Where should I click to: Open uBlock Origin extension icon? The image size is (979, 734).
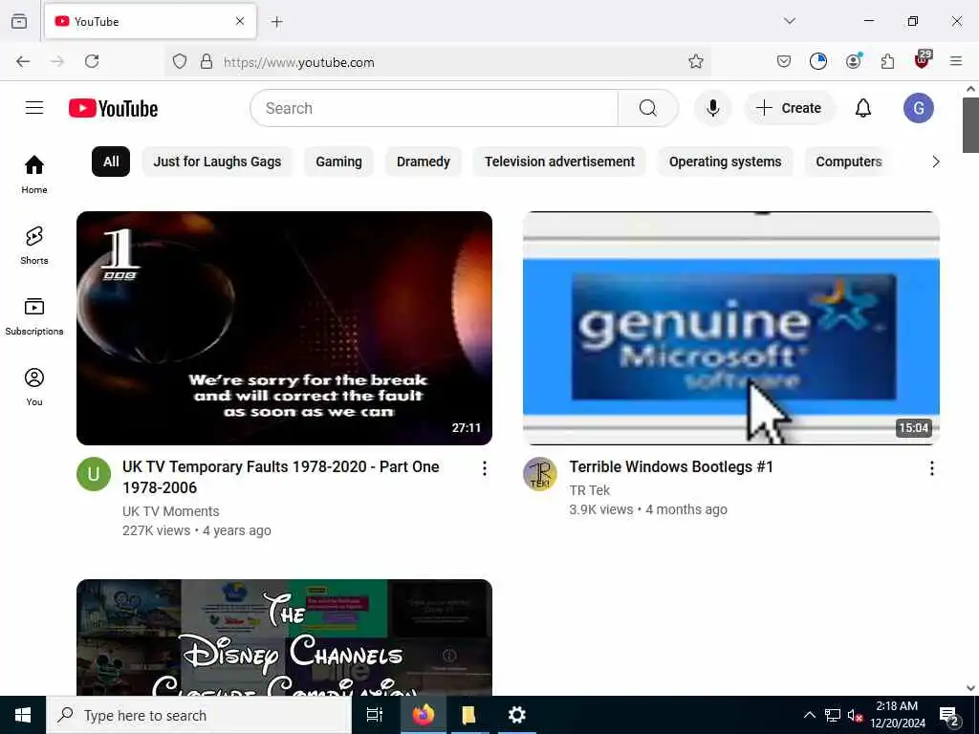tap(923, 60)
